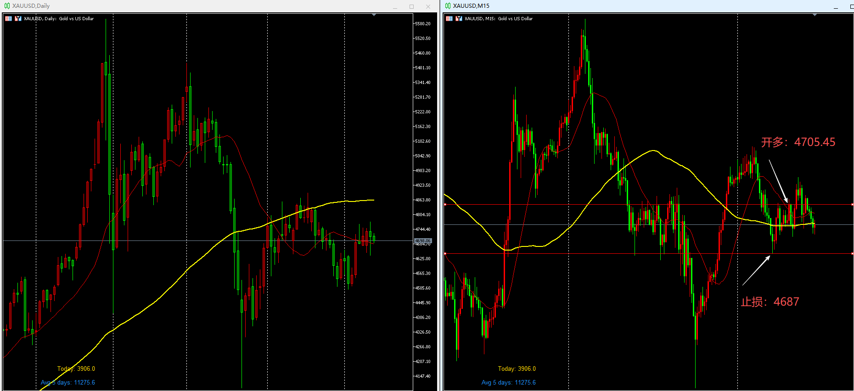The height and width of the screenshot is (391, 854).
Task: Click the left handle of the red stop-loss line
Action: coord(445,253)
